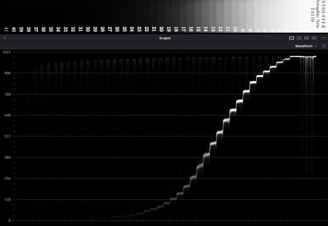Click the 512 scale label
Screen dimensions: 328x226
click(7, 137)
